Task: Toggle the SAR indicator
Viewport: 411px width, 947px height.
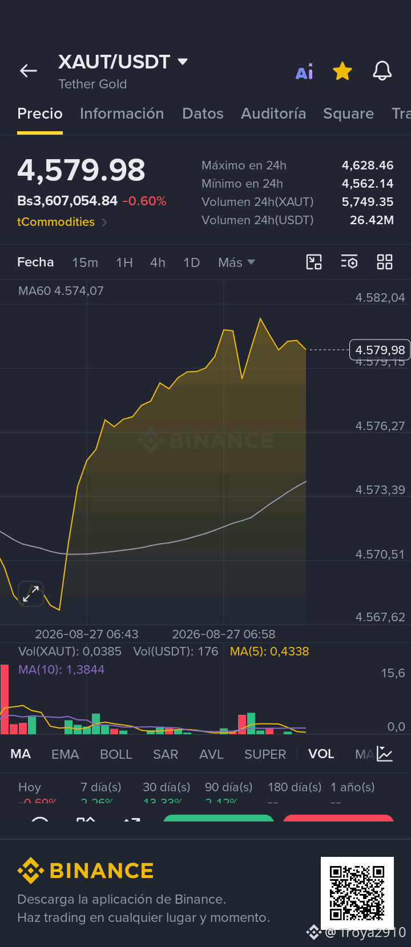Action: (166, 754)
